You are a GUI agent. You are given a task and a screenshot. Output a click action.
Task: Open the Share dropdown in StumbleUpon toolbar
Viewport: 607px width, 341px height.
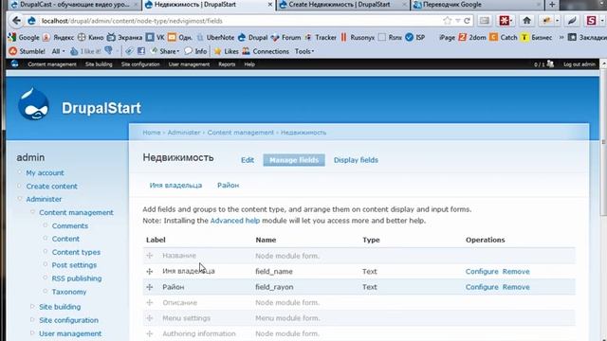click(x=166, y=51)
